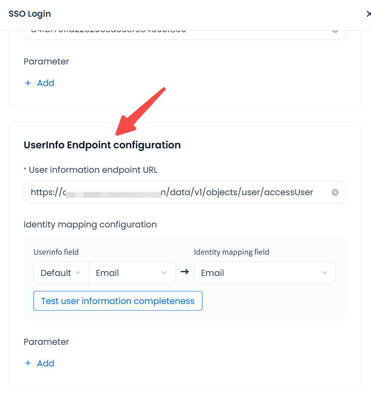Open the Identity mapping field Email dropdown

265,273
